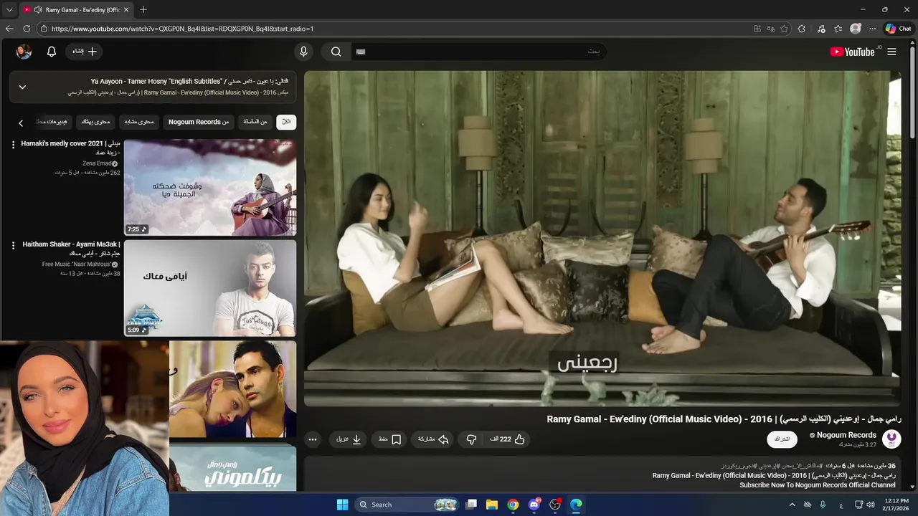This screenshot has height=516, width=918.
Task: Select the 'محتوى يهمّك' filter chip
Action: pyautogui.click(x=95, y=122)
